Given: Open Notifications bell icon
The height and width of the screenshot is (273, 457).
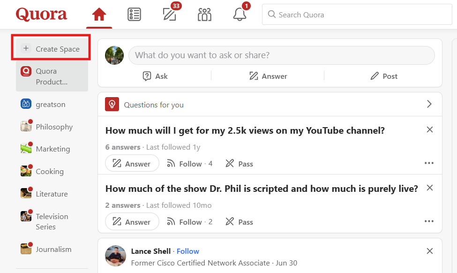Looking at the screenshot, I should [x=240, y=14].
